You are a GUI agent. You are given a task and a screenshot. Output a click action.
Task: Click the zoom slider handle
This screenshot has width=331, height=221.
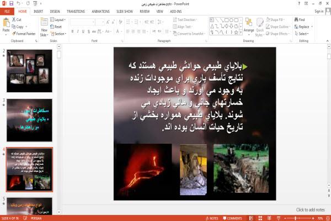pyautogui.click(x=296, y=218)
